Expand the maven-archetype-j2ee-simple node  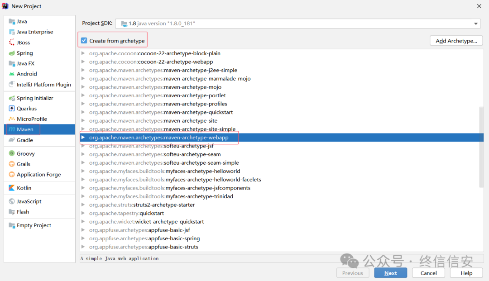click(x=83, y=70)
